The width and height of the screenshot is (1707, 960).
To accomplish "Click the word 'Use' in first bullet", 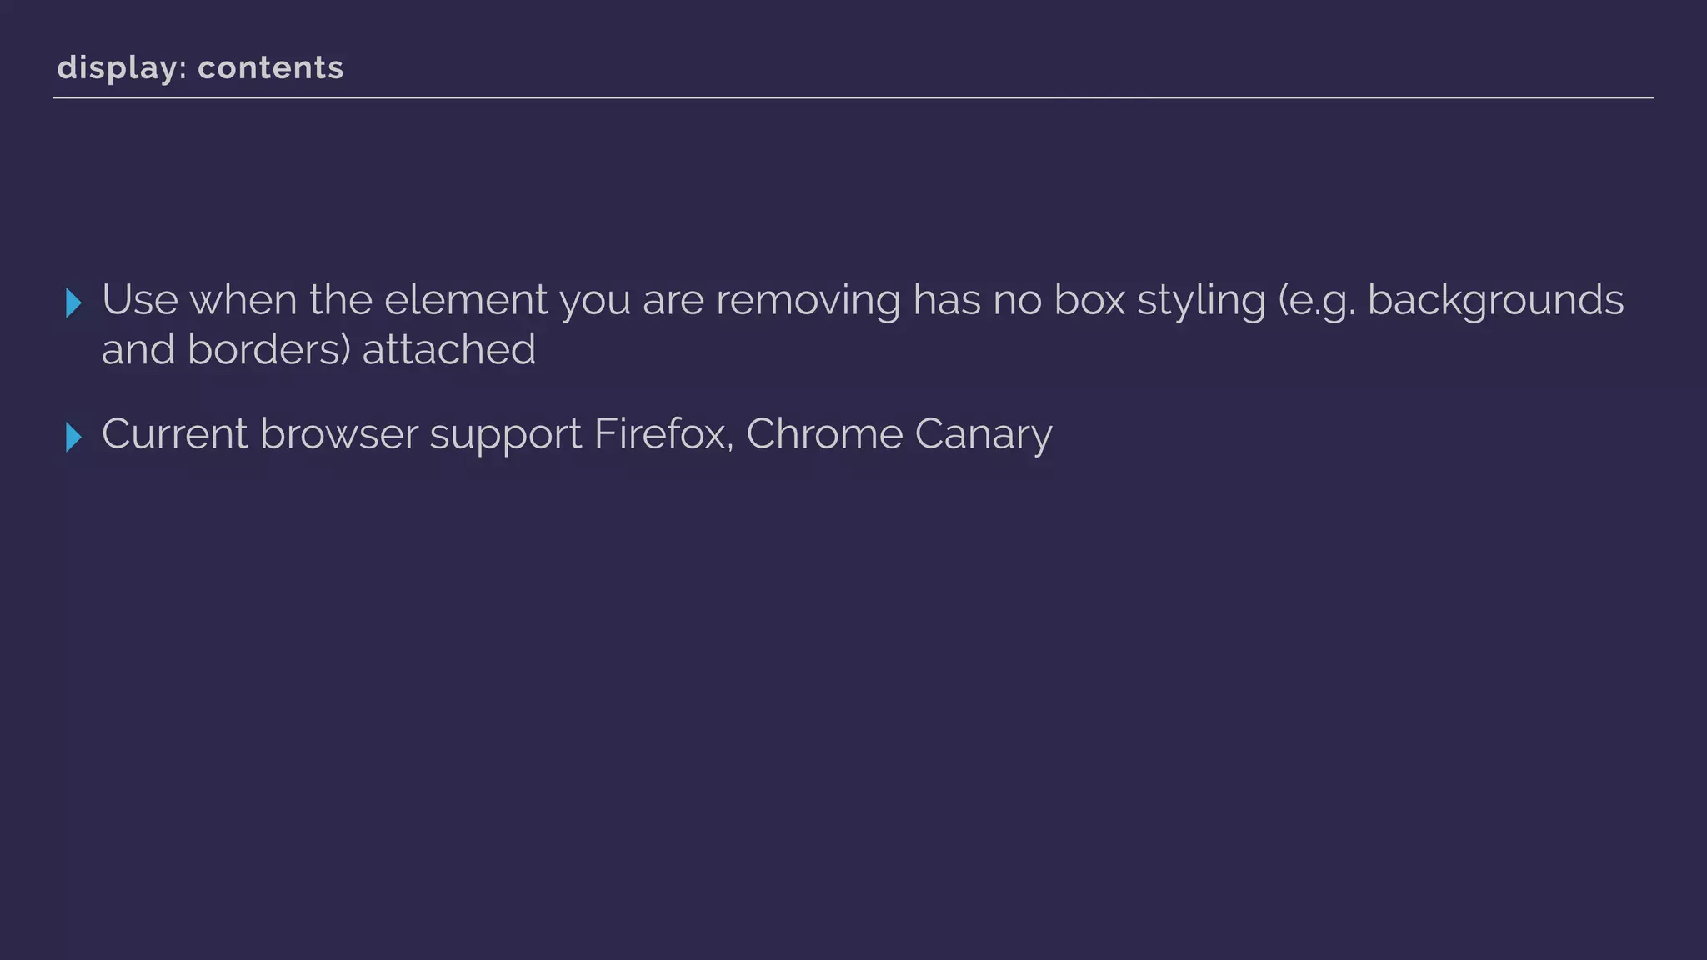I will [139, 299].
